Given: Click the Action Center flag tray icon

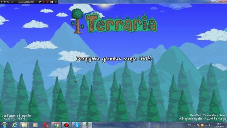Looking at the screenshot, I should pyautogui.click(x=198, y=125).
